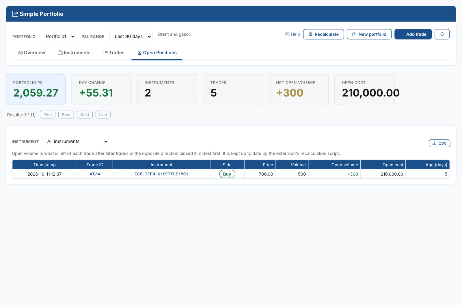The height and width of the screenshot is (305, 462).
Task: Click the Brent and gasoil description text
Action: pos(174,34)
